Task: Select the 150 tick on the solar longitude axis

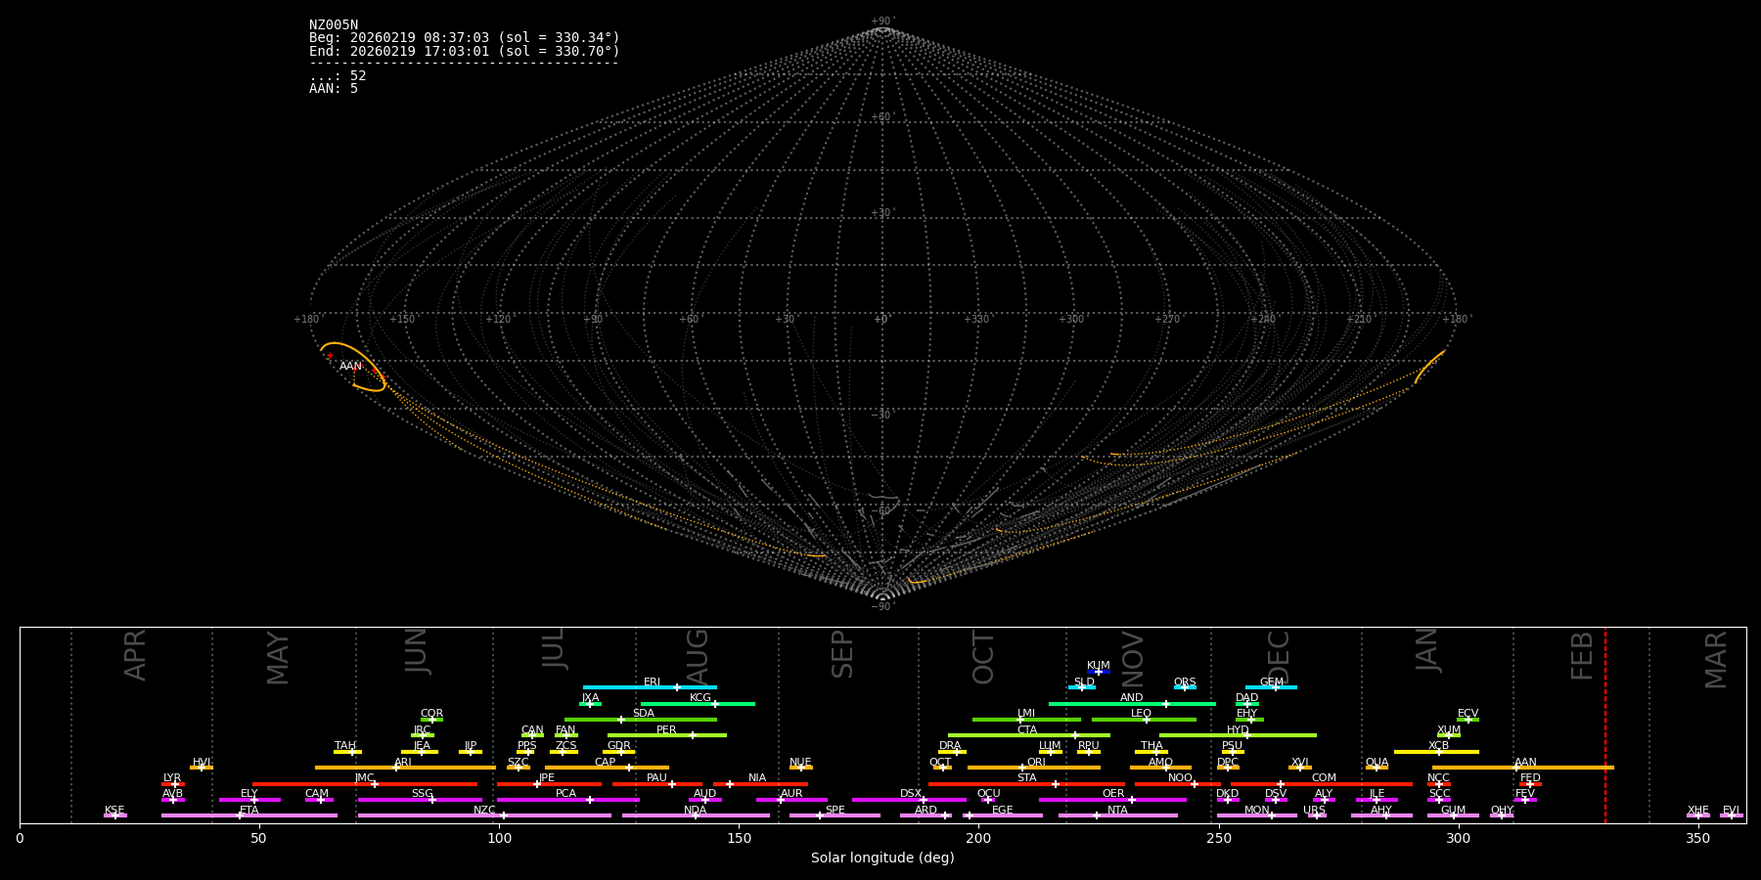Action: pyautogui.click(x=739, y=838)
